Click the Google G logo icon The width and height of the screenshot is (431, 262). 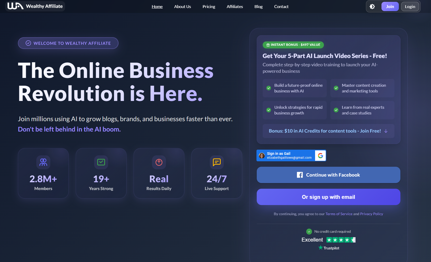321,156
